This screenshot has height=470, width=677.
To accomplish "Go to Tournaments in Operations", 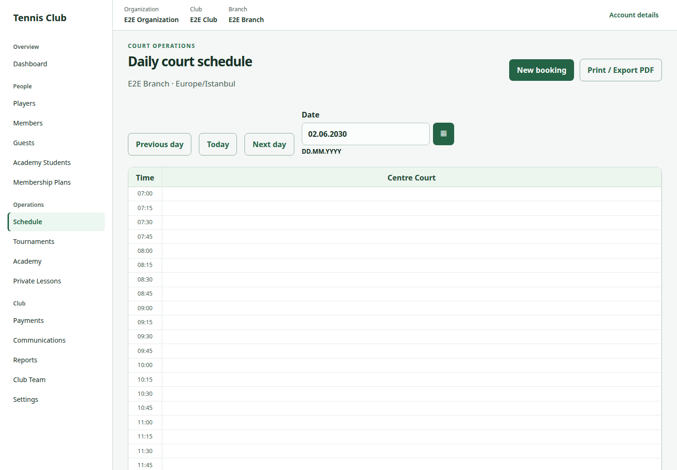I will (34, 242).
